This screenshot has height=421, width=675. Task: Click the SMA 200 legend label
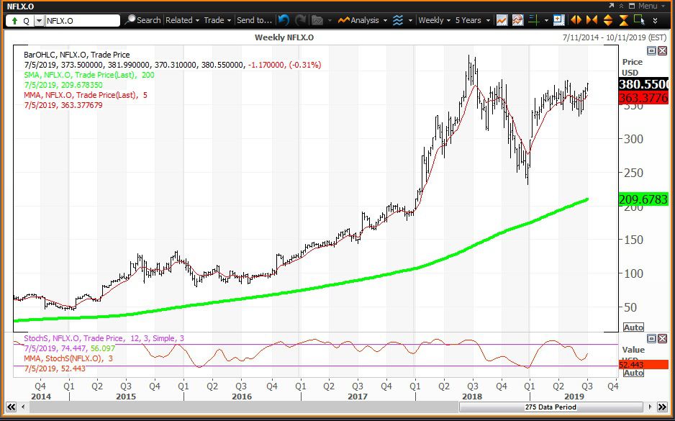(x=89, y=75)
